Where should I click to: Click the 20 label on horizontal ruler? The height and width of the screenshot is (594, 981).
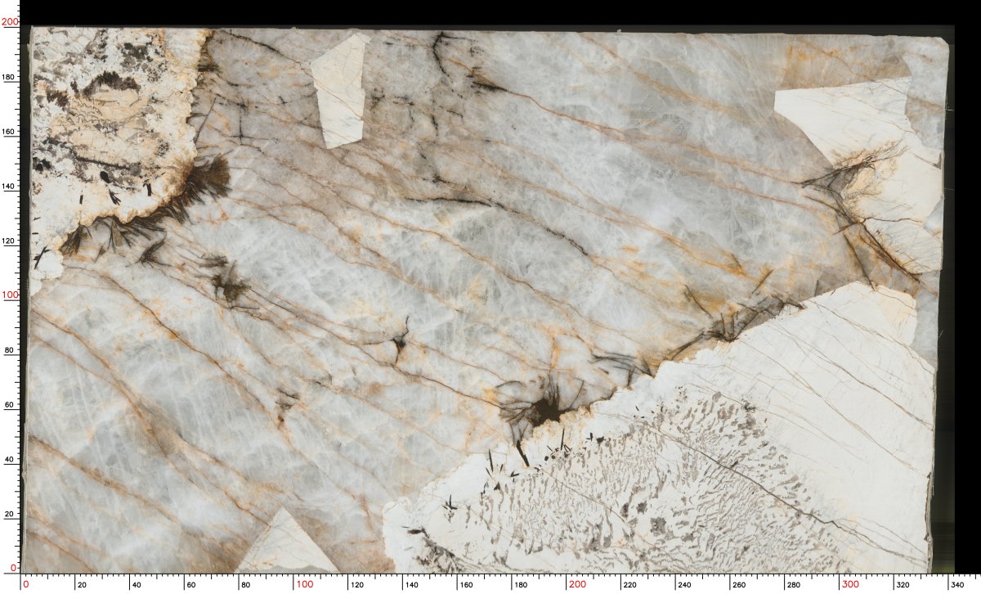tap(81, 585)
